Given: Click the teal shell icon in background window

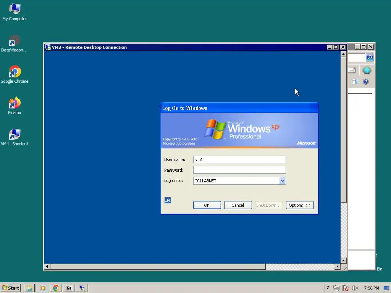Looking at the screenshot, I should [x=367, y=70].
